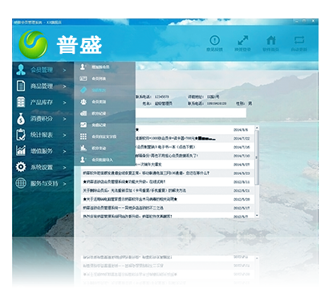The width and height of the screenshot is (333, 297).
Task: Click the news list scrollbar thumb
Action: tap(257, 157)
